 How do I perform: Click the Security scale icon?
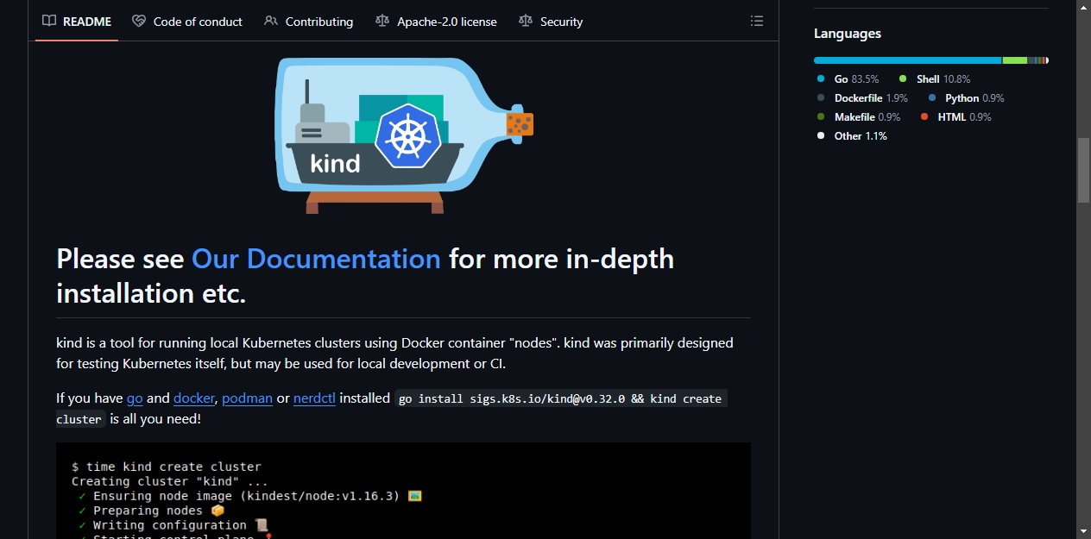526,22
